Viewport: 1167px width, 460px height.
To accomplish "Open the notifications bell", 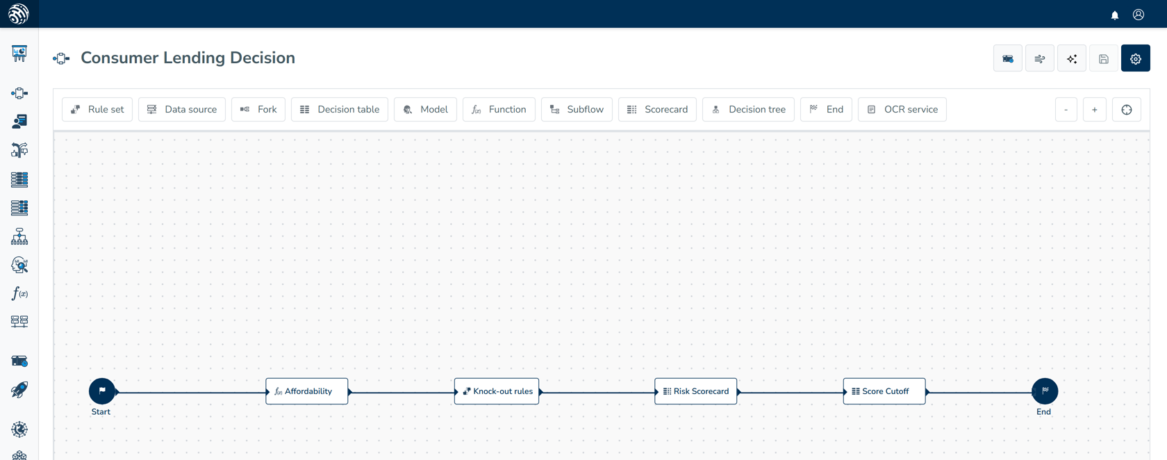I will 1115,15.
